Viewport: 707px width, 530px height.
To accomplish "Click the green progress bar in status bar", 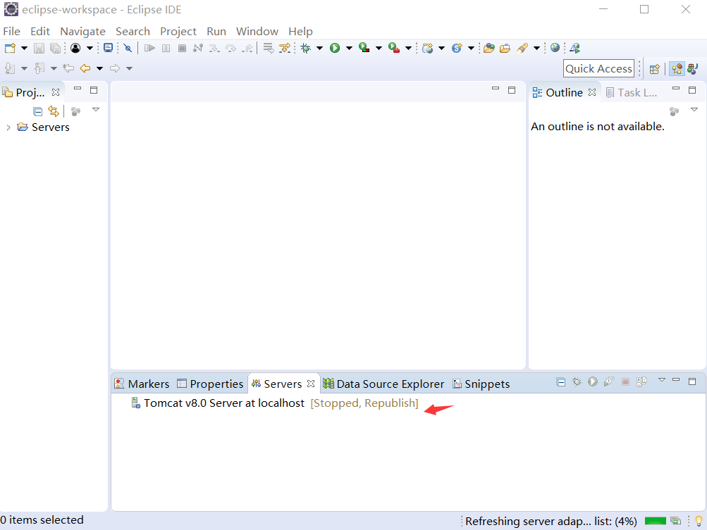I will point(655,521).
